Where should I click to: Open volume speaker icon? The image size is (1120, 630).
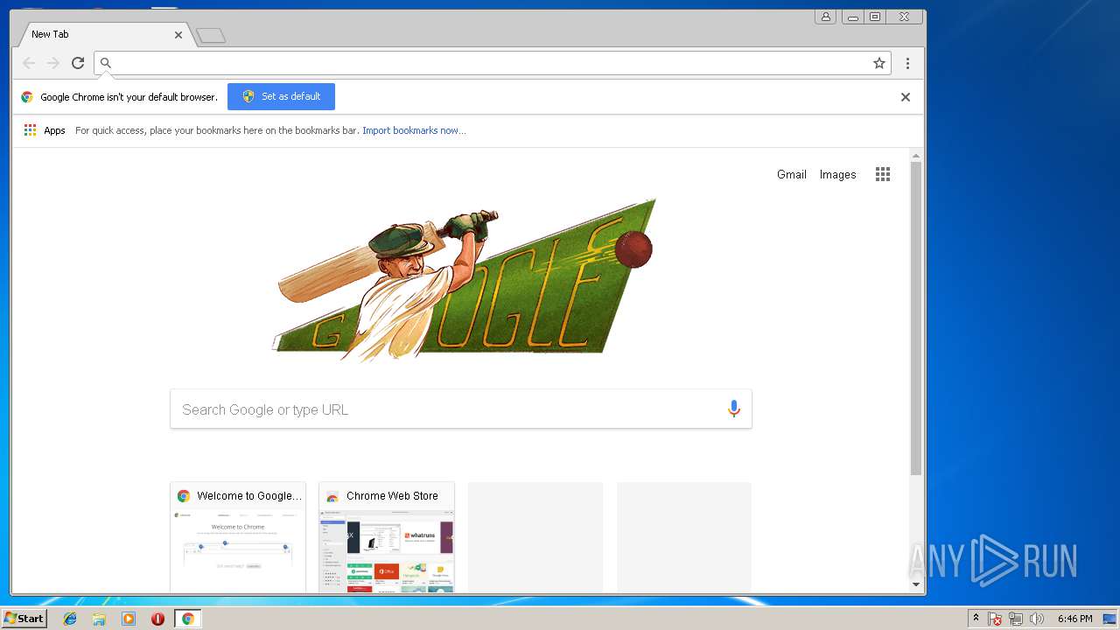click(x=1037, y=619)
